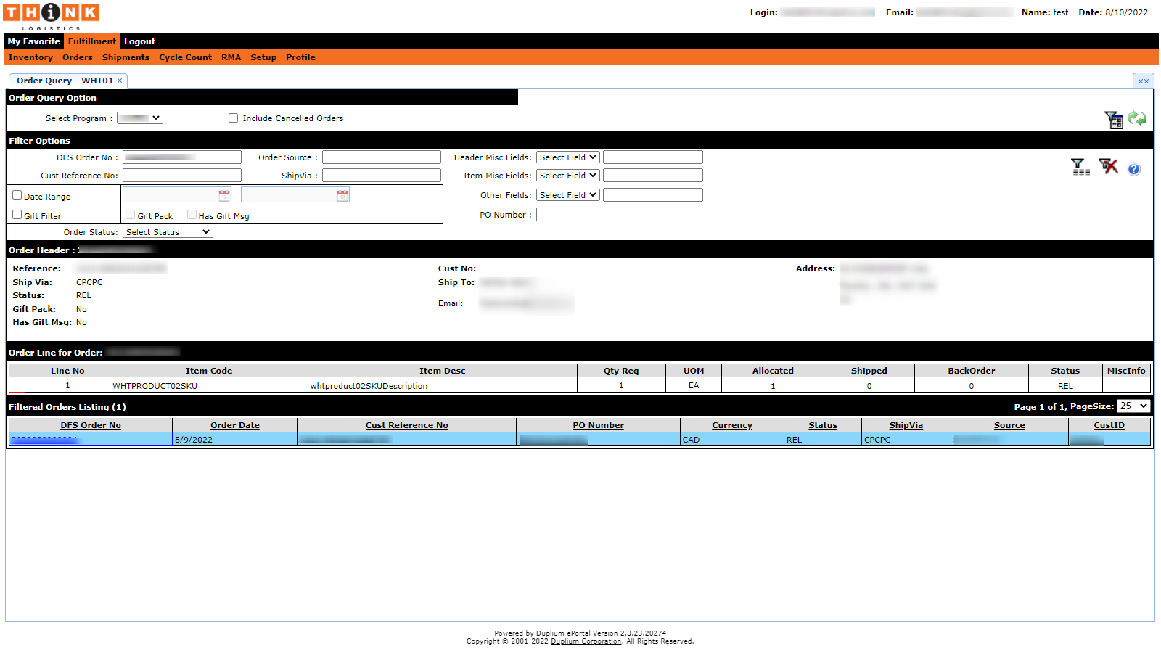Open the help question mark icon
The height and width of the screenshot is (653, 1161).
click(x=1133, y=169)
